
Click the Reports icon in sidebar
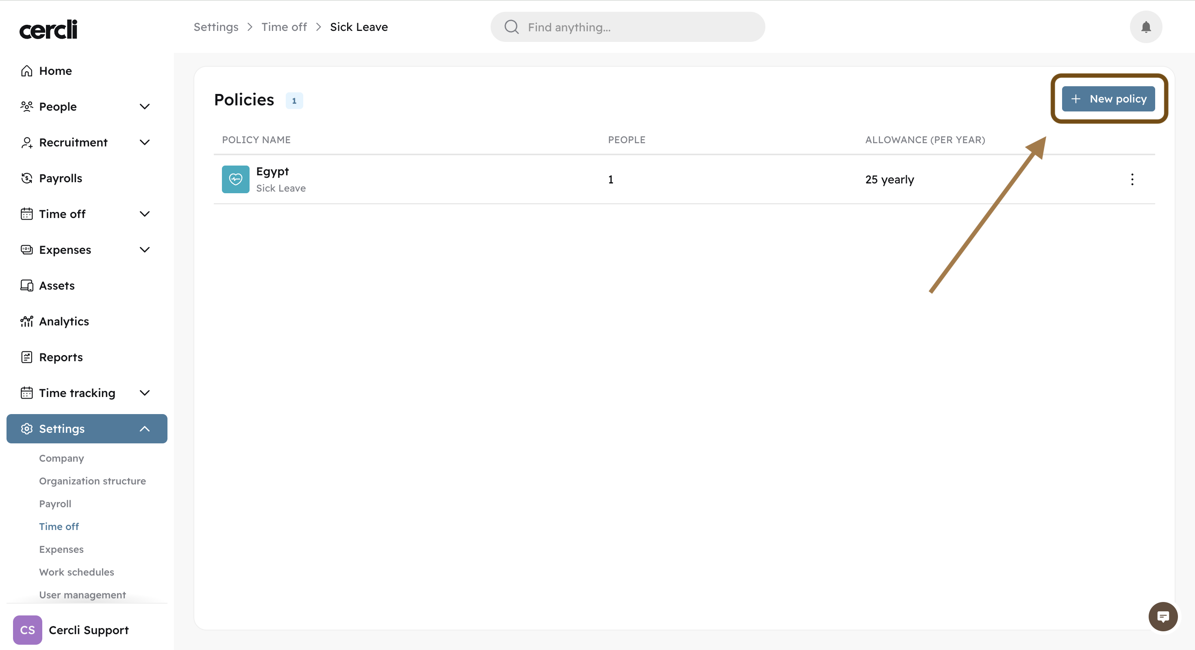[27, 357]
